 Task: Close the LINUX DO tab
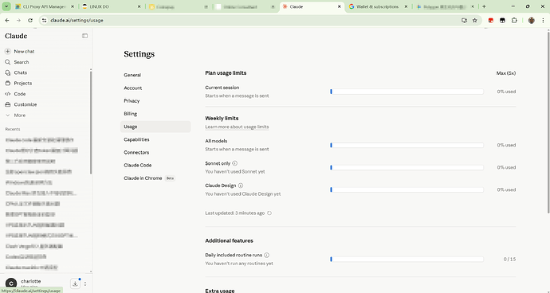(x=139, y=6)
